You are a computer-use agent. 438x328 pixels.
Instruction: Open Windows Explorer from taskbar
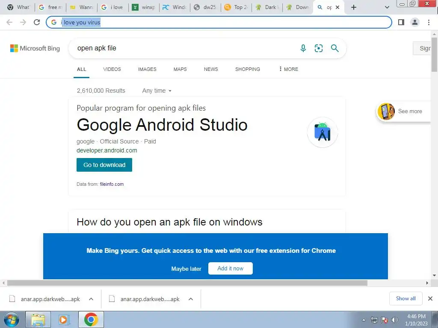[38, 319]
